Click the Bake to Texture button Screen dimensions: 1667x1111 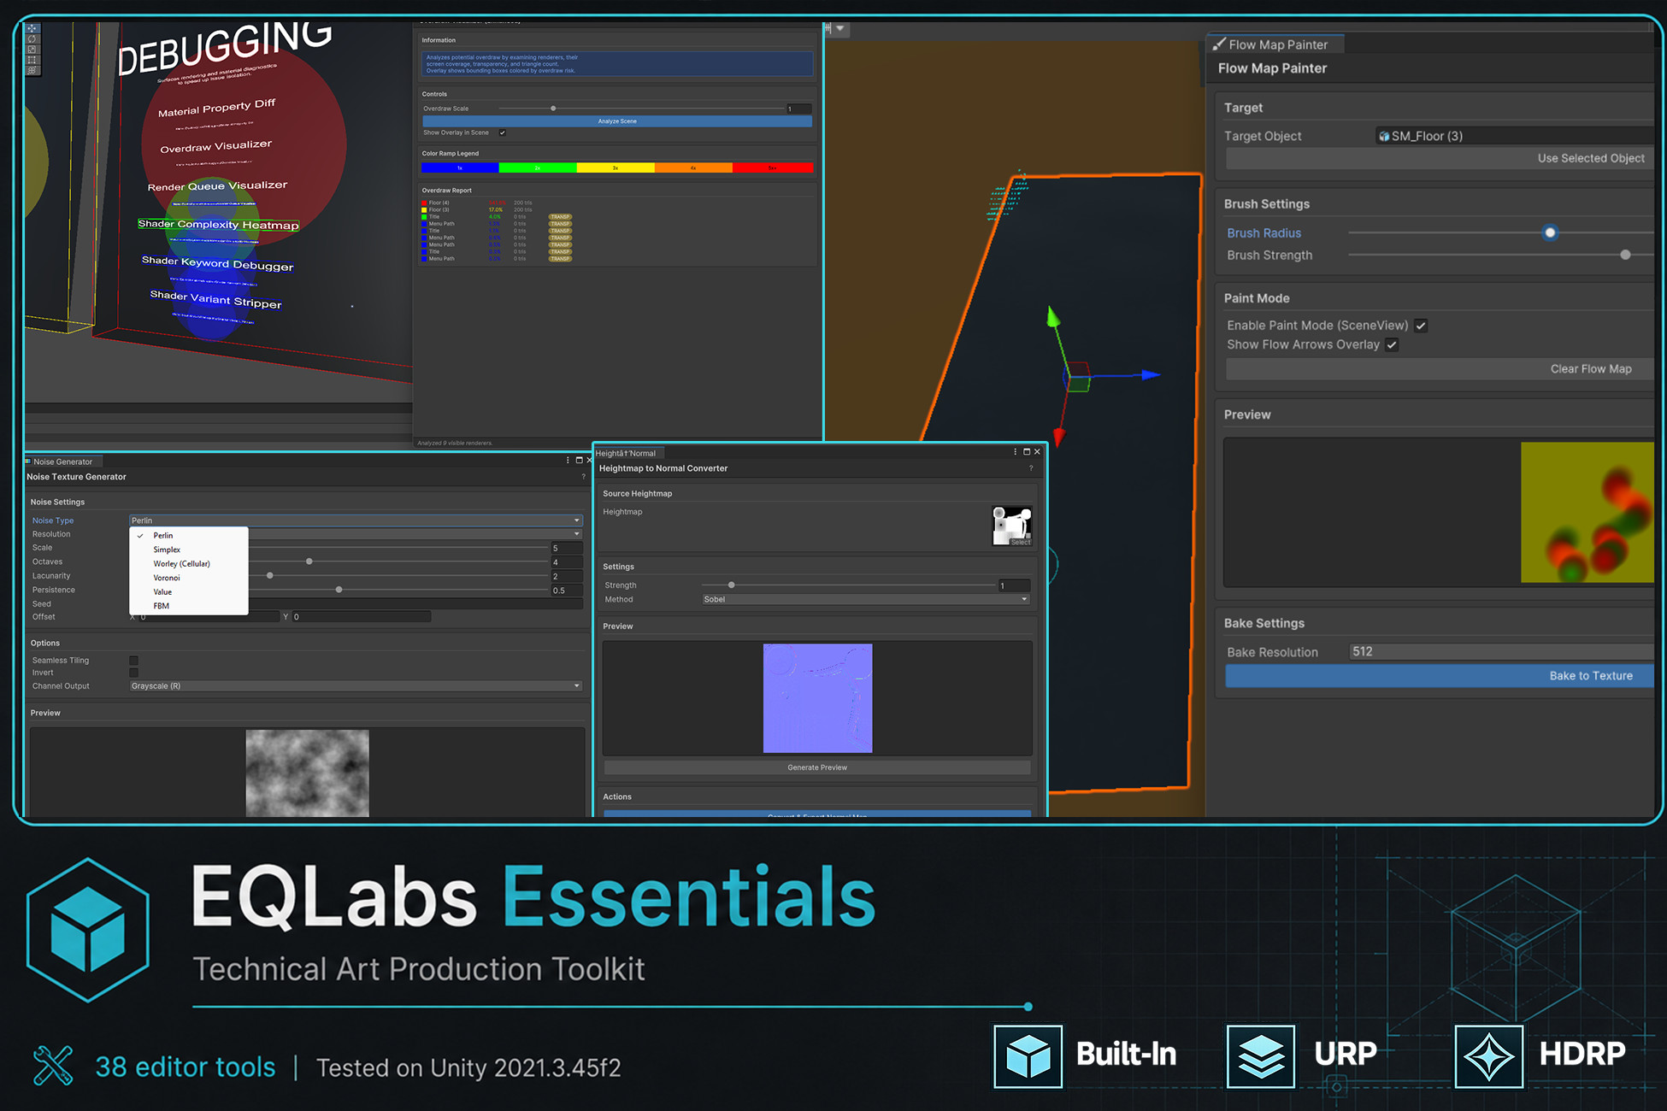1440,676
